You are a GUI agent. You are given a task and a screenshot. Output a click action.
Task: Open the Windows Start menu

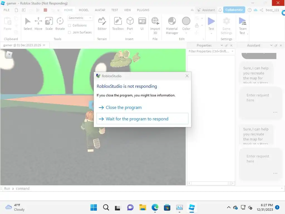(x=94, y=207)
